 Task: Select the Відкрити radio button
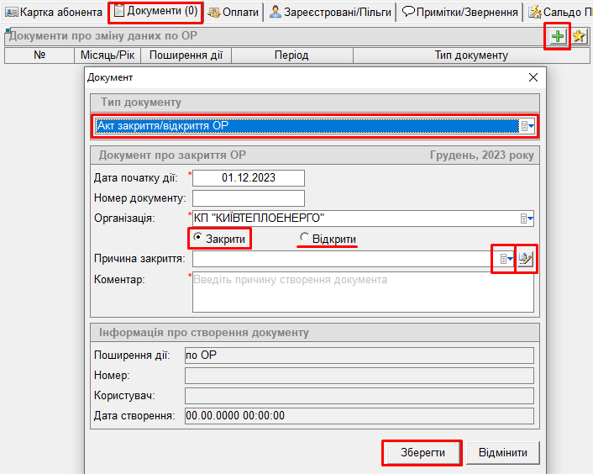click(x=305, y=239)
